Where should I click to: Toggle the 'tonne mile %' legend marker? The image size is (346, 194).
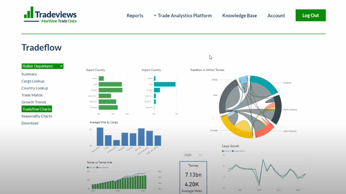233,151
